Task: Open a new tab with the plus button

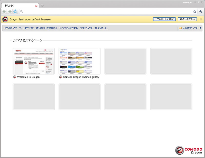Action: pyautogui.click(x=42, y=5)
